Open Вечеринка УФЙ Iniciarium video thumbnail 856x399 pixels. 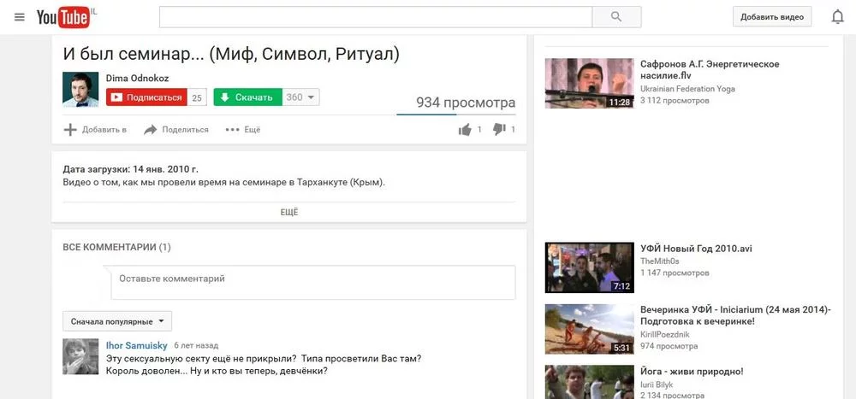click(590, 329)
